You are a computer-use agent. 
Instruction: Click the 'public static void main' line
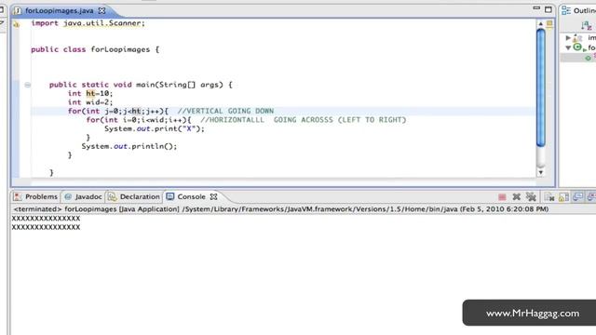(141, 85)
